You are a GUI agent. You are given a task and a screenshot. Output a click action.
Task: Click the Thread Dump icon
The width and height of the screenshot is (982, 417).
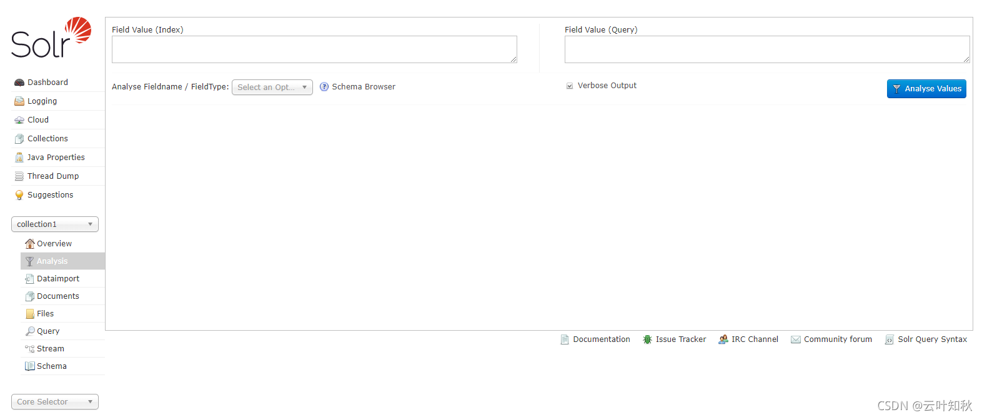click(19, 176)
